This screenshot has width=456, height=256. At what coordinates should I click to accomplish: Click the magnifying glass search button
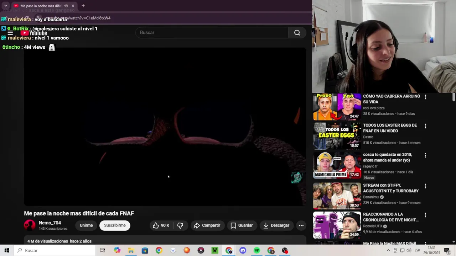297,33
